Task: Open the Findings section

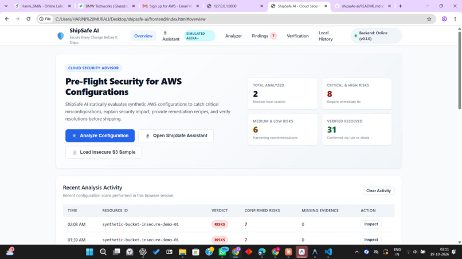Action: pyautogui.click(x=260, y=36)
